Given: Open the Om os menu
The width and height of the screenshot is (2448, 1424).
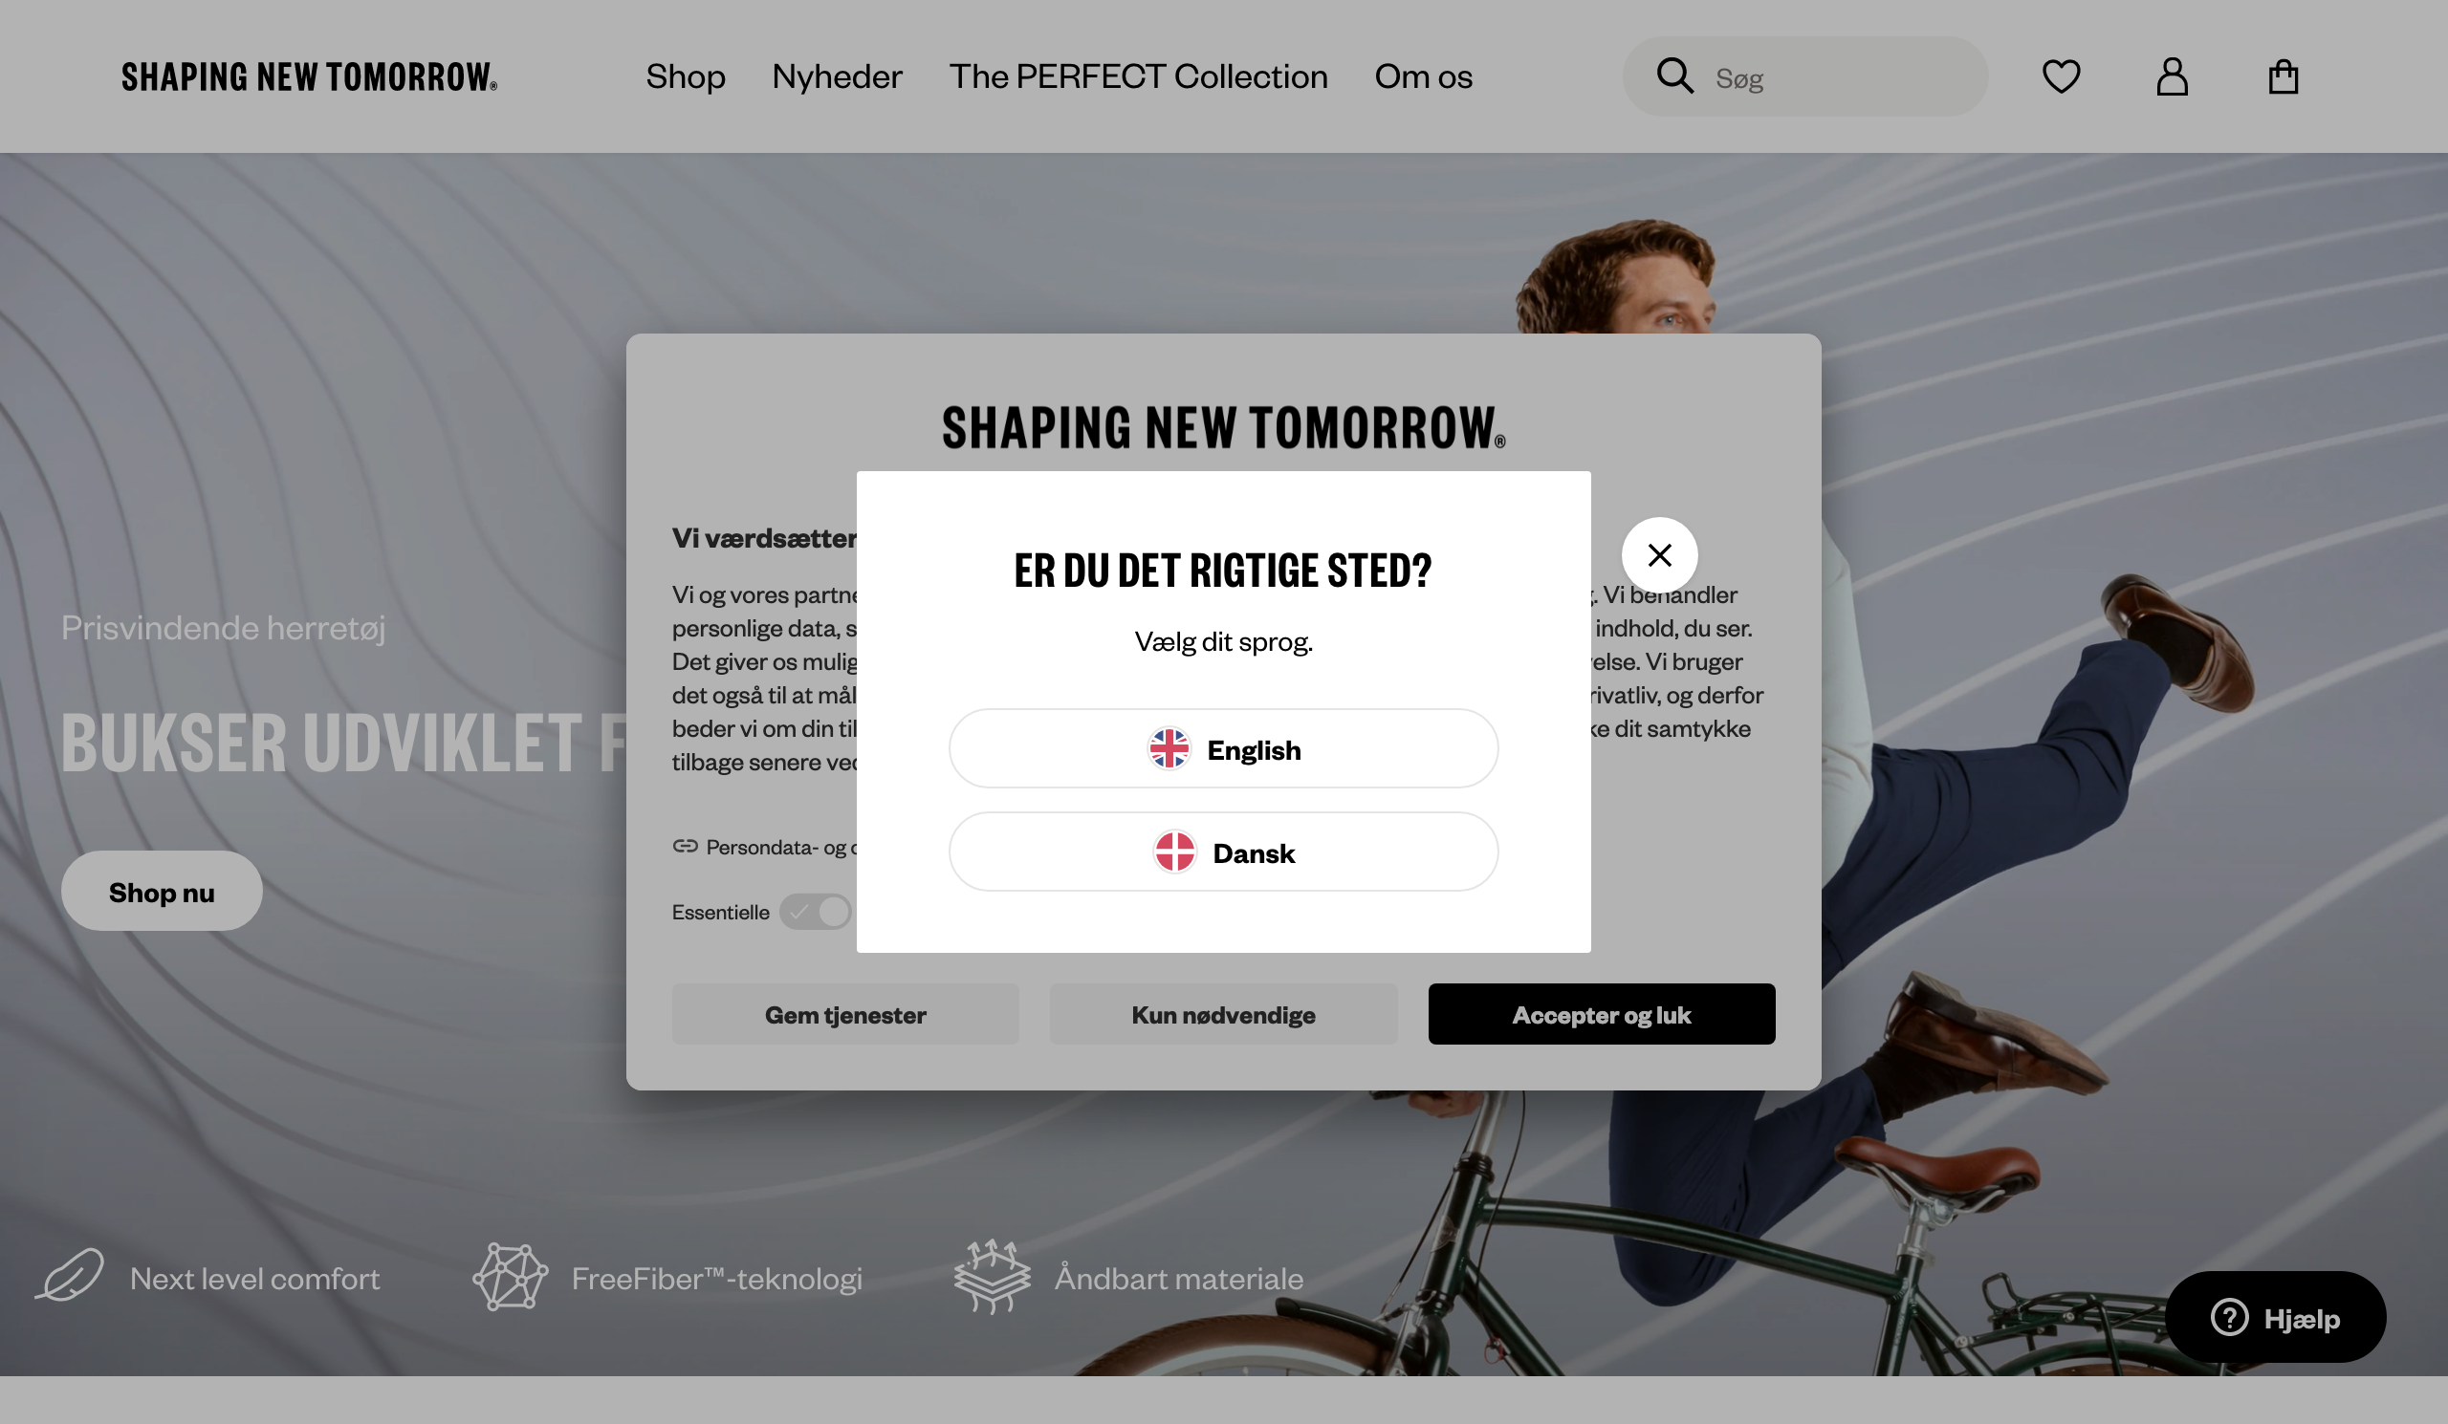Looking at the screenshot, I should coord(1423,76).
